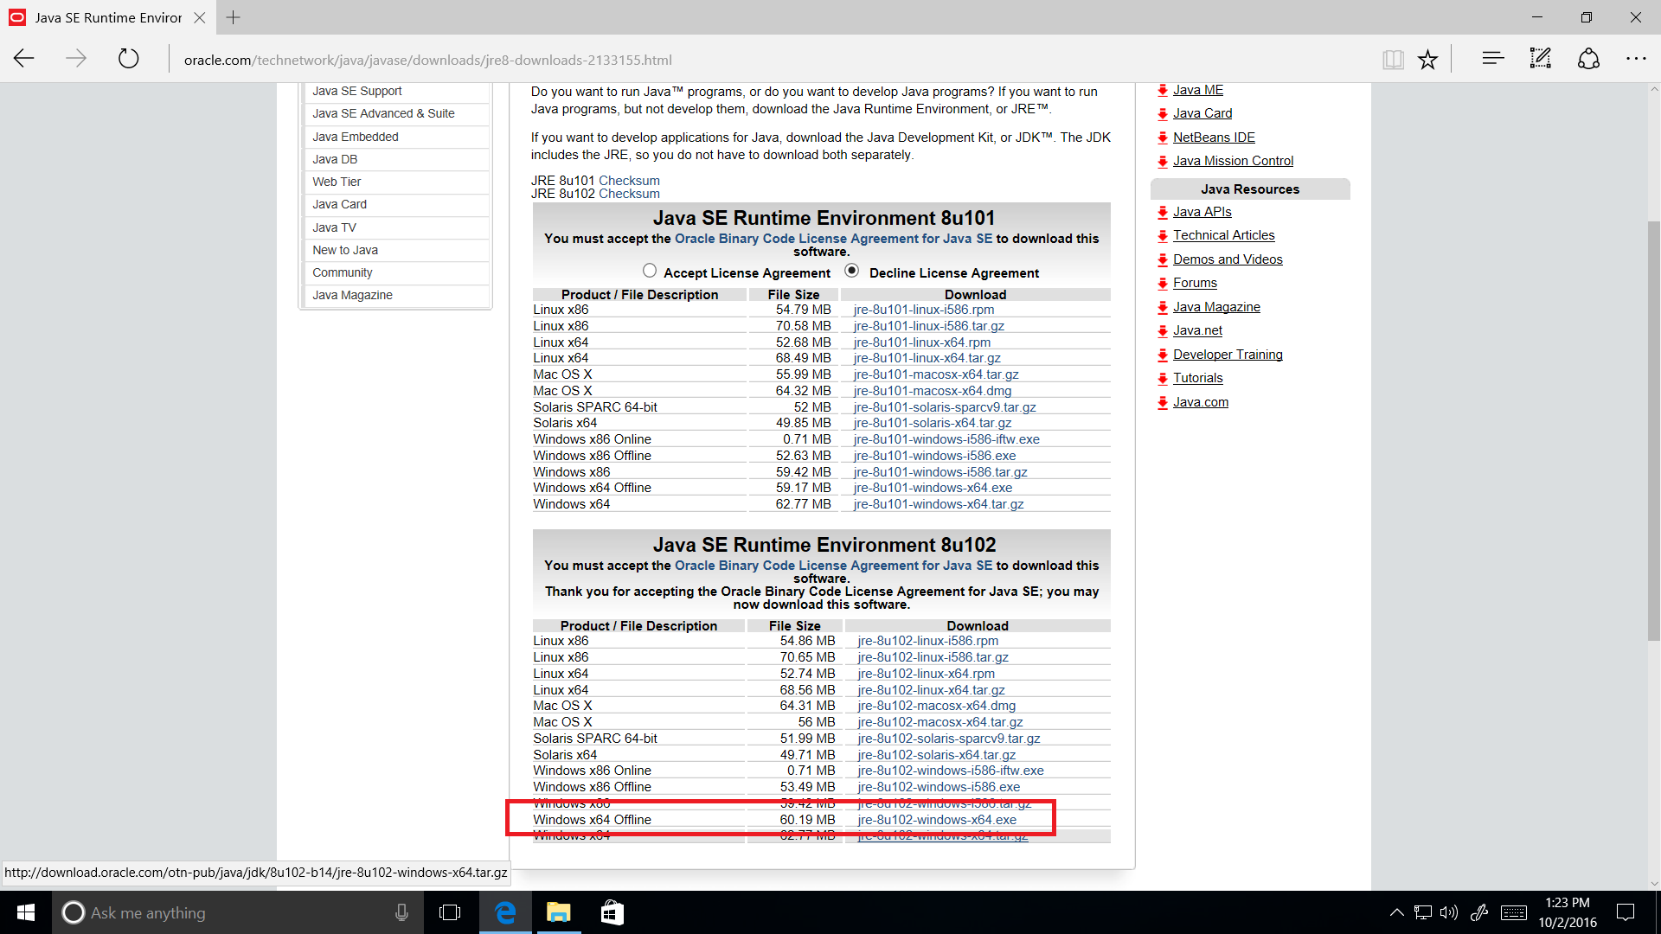Open license agreement link in 8u101 section

pos(833,239)
